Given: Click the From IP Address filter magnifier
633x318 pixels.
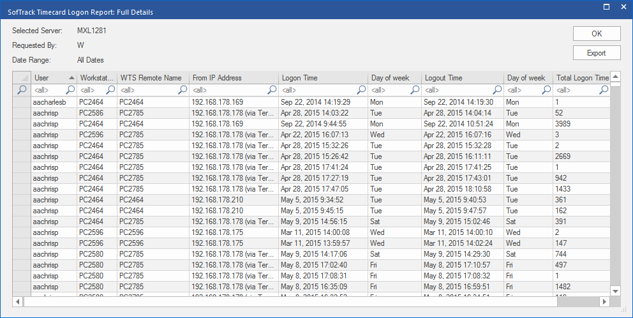Looking at the screenshot, I should 272,90.
